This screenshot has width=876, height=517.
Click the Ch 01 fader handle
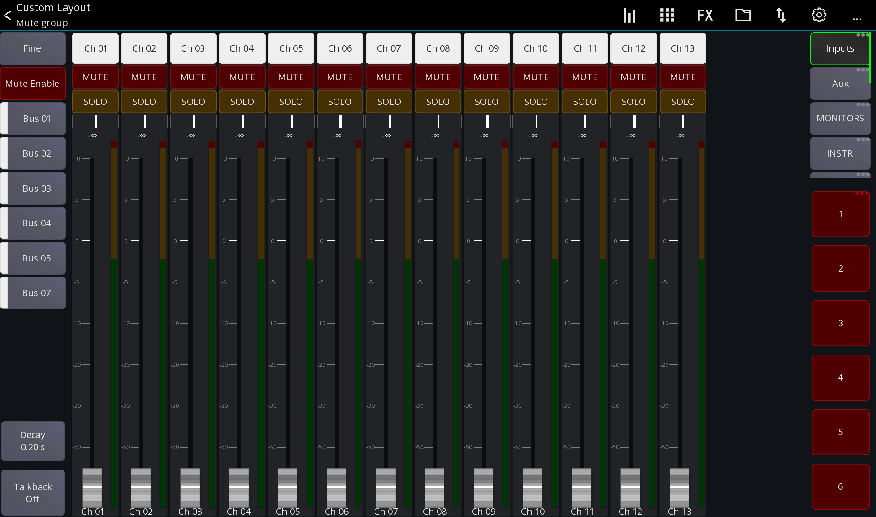click(92, 487)
